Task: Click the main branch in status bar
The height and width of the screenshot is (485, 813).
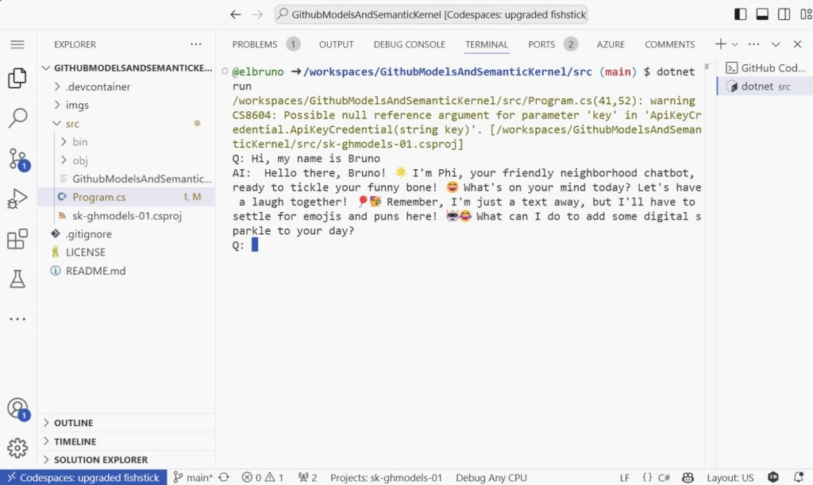Action: [x=193, y=478]
